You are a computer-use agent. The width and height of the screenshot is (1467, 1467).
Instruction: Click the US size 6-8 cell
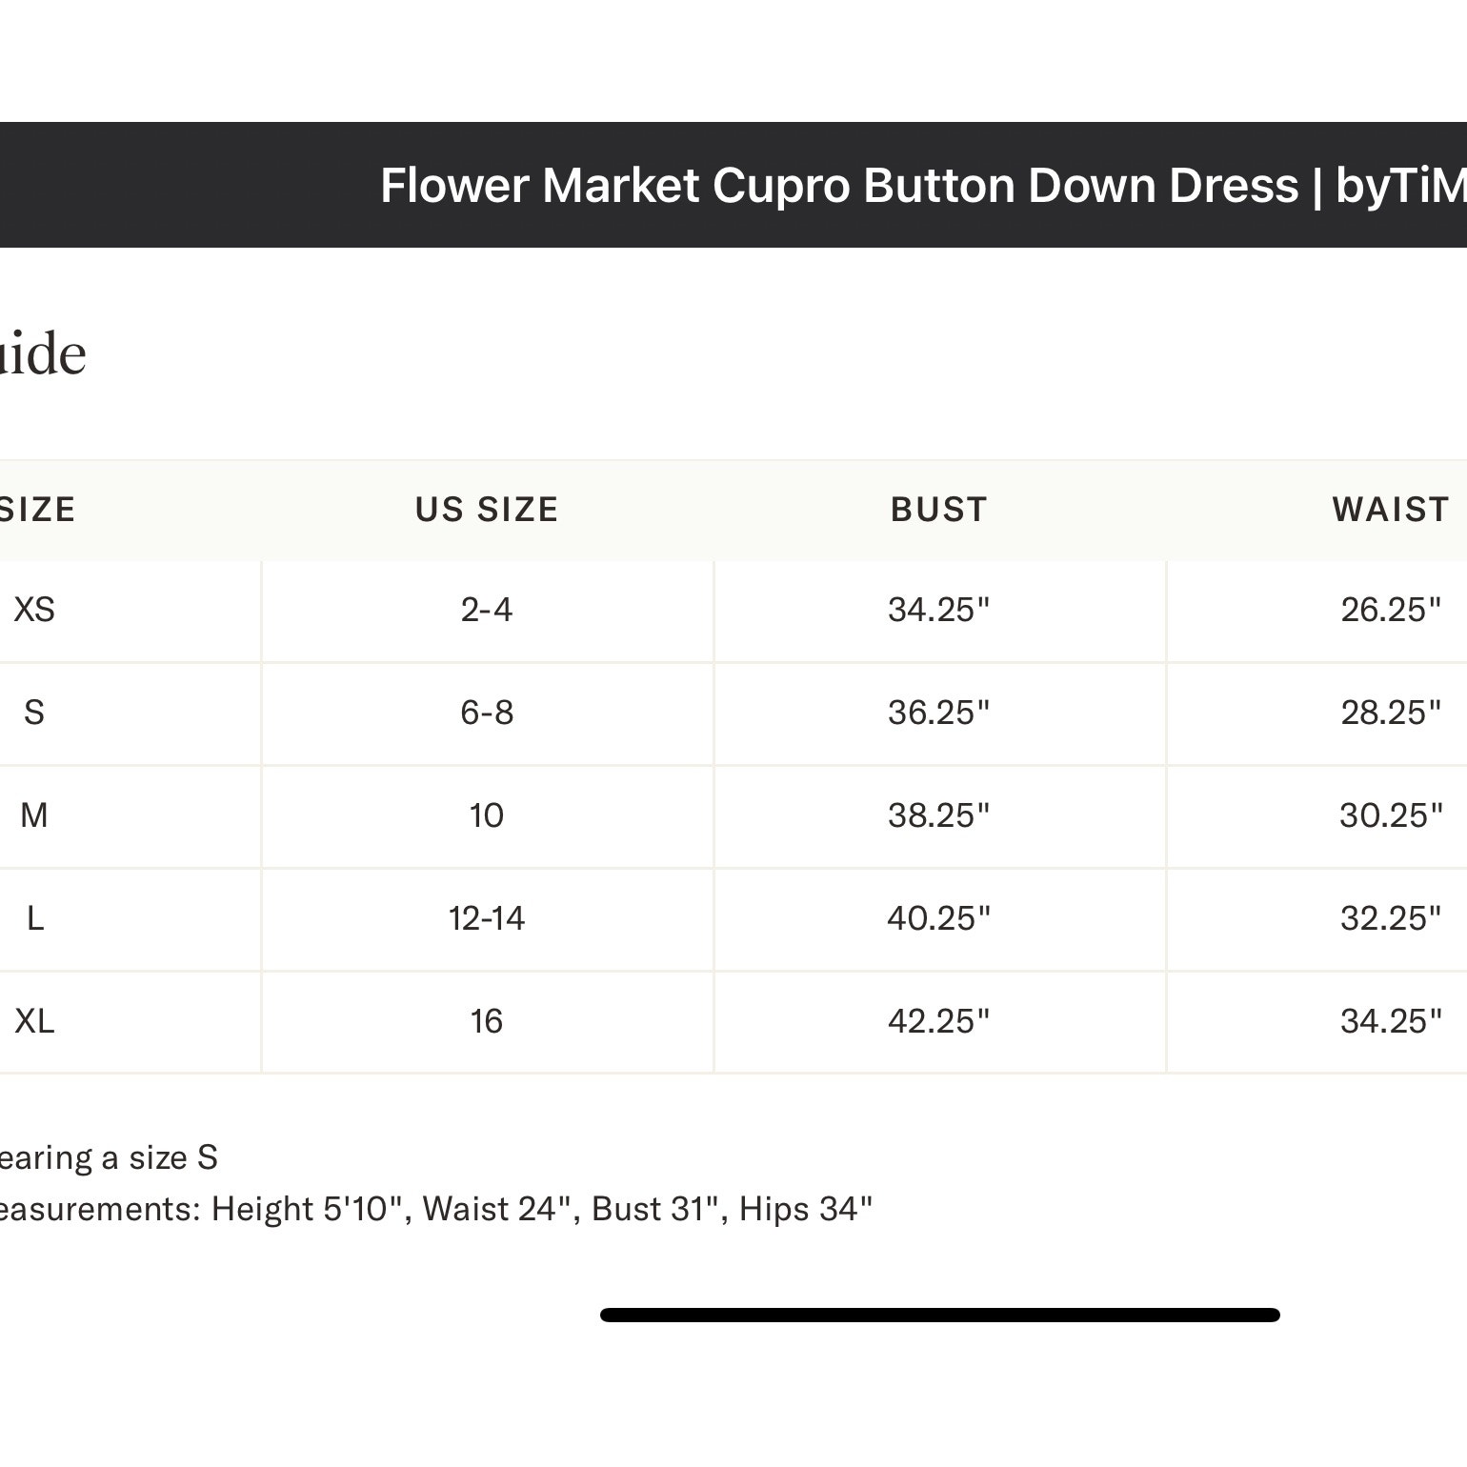click(x=487, y=713)
